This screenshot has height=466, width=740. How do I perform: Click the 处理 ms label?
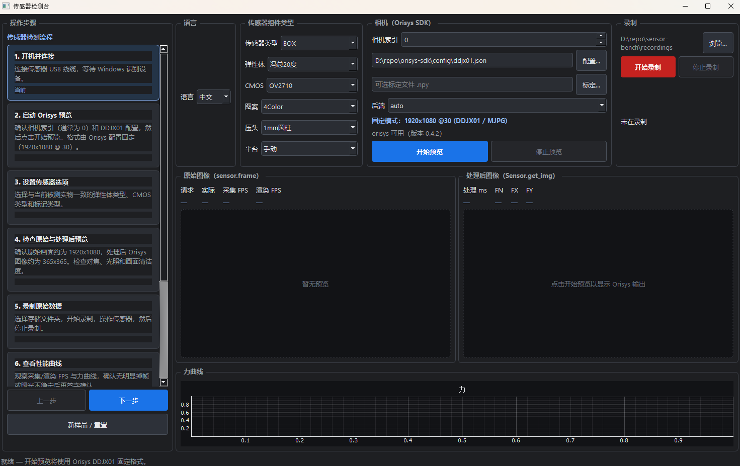pos(475,190)
